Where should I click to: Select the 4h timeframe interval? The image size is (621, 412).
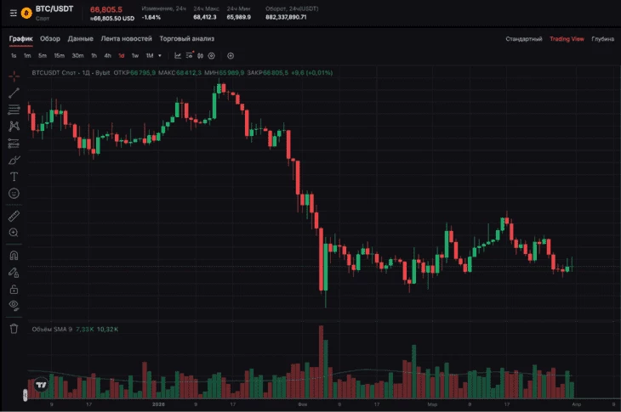pos(107,55)
